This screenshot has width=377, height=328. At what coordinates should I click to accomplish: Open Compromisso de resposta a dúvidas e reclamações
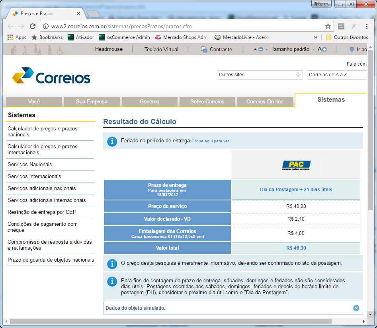49,245
